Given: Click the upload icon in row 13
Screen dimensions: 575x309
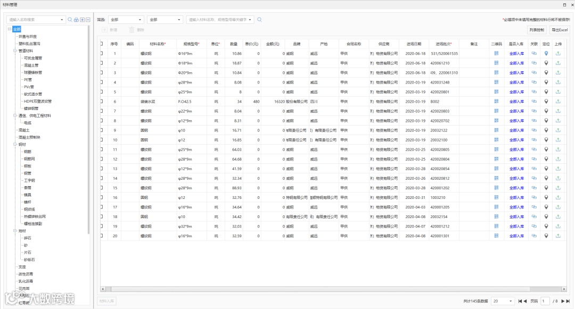Looking at the screenshot, I should pos(558,169).
